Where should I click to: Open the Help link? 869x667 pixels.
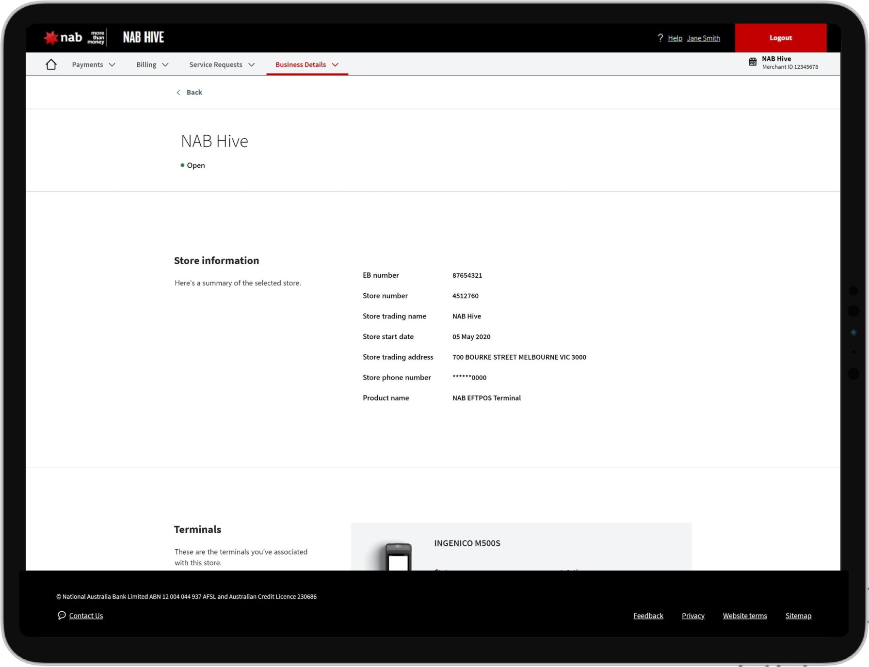(x=675, y=38)
